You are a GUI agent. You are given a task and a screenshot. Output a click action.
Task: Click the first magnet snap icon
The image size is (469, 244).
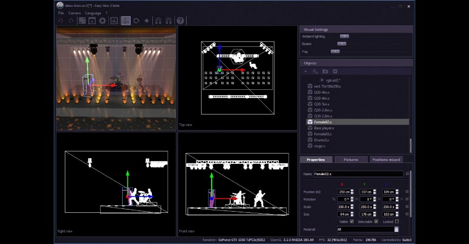click(x=158, y=20)
